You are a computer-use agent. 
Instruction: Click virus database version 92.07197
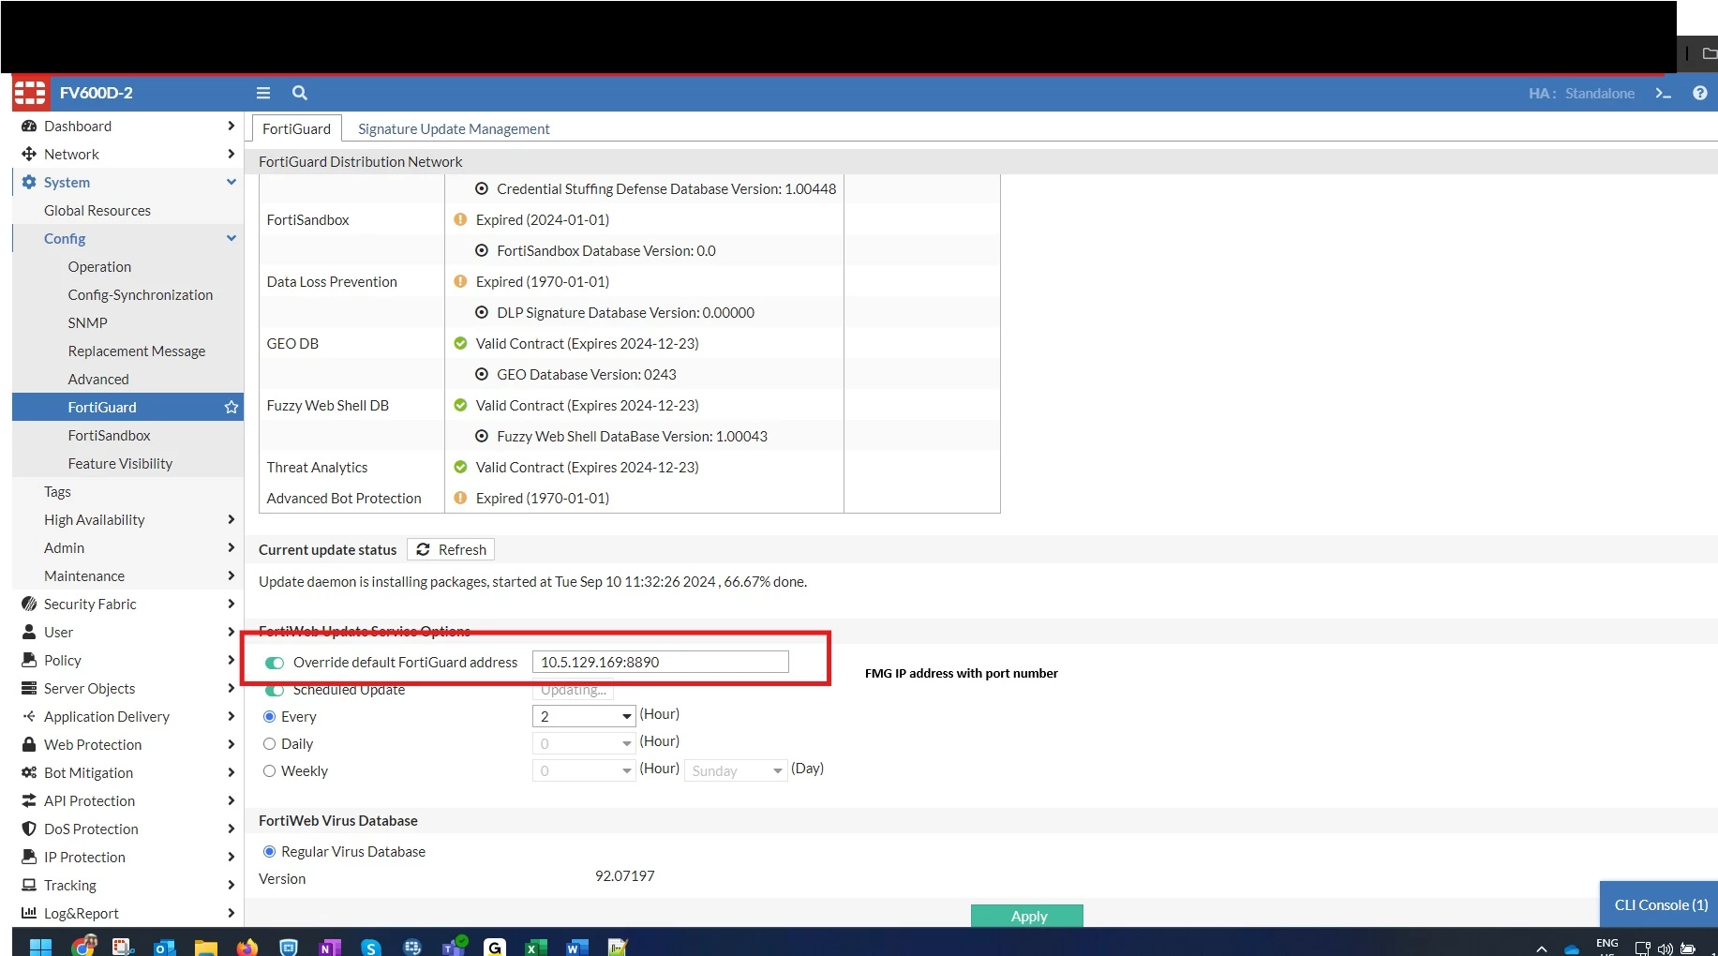click(625, 875)
